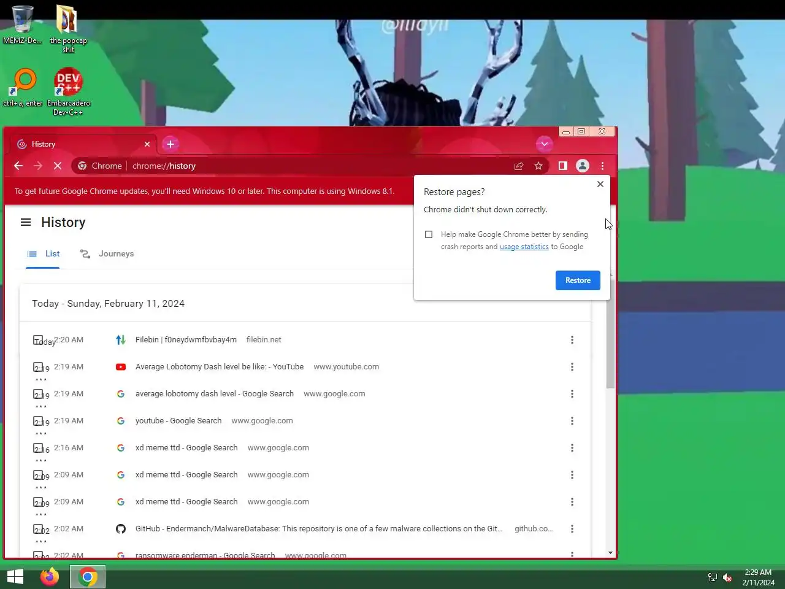The image size is (785, 589).
Task: Open actions menu for 2:16 AM xd meme ttd
Action: 572,448
